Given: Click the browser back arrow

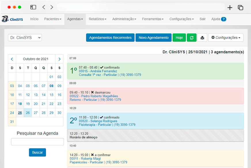Looking at the screenshot, I should tap(44, 7).
